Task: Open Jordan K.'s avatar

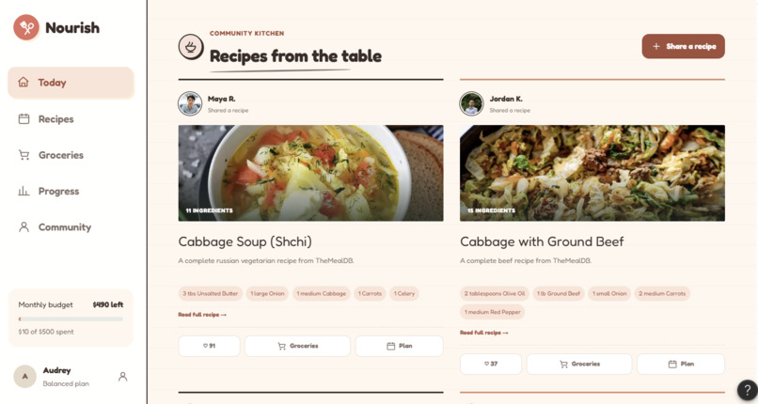Action: point(471,103)
